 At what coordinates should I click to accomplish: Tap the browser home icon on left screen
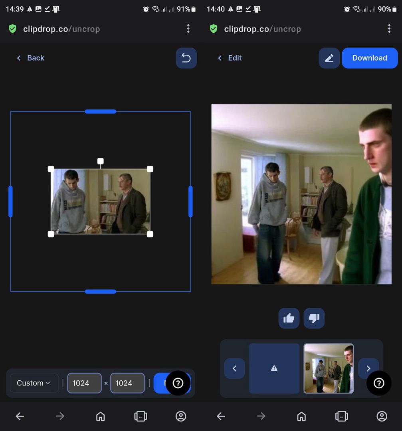[100, 416]
